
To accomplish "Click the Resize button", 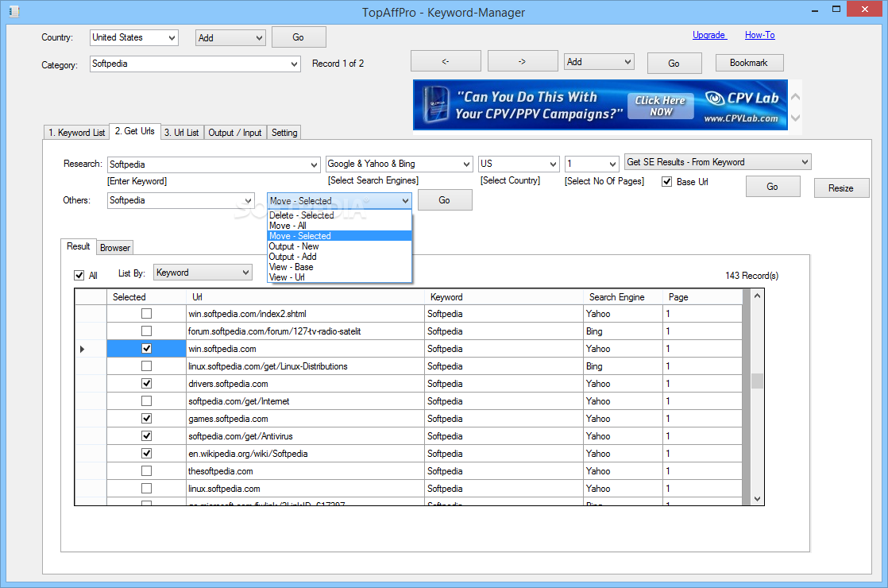I will [x=841, y=188].
